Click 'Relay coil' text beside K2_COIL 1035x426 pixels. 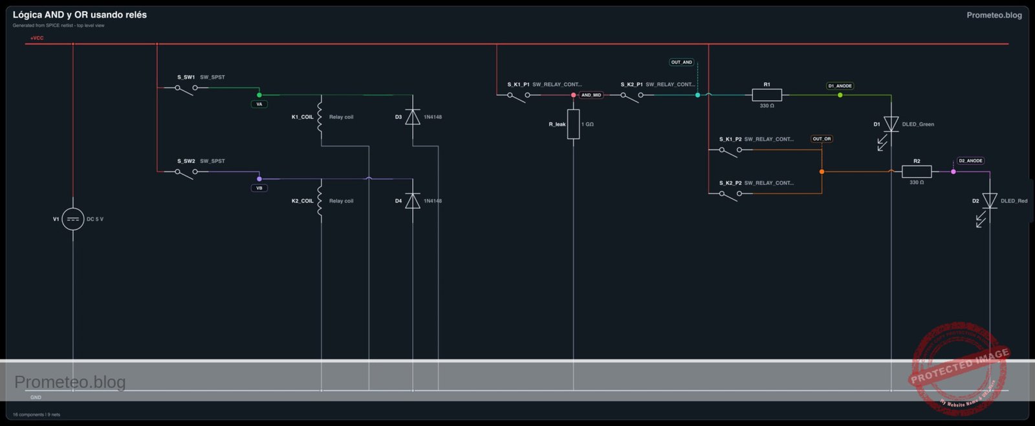(x=341, y=201)
